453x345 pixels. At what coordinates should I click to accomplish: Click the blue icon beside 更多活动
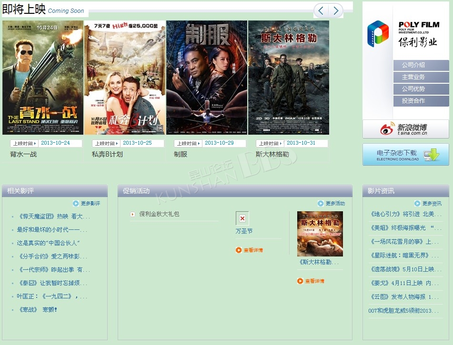[321, 203]
